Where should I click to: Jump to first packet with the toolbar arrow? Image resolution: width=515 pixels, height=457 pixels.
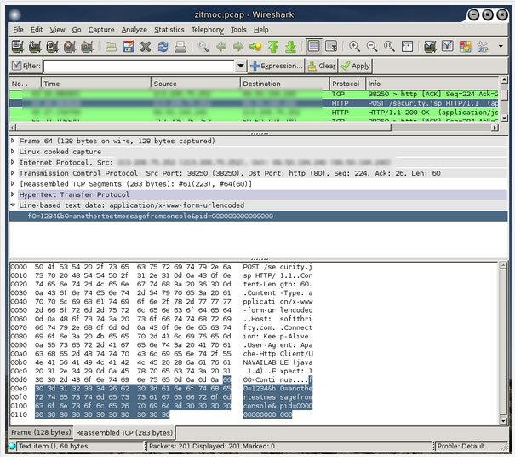(273, 47)
